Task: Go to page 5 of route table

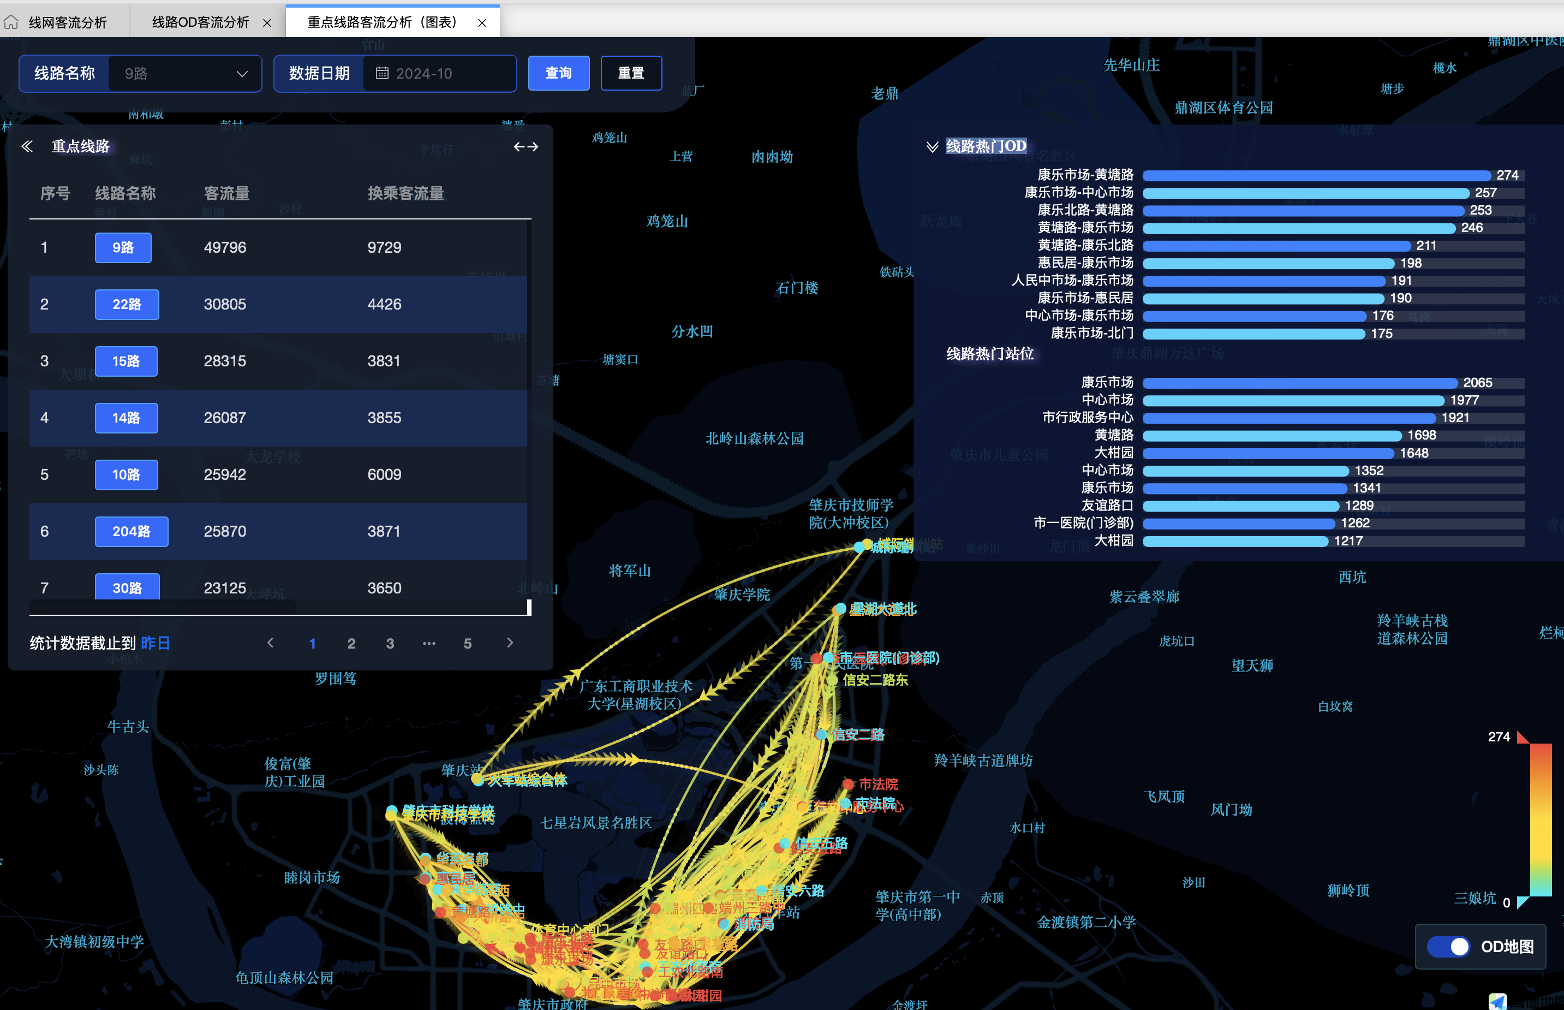Action: (x=467, y=643)
